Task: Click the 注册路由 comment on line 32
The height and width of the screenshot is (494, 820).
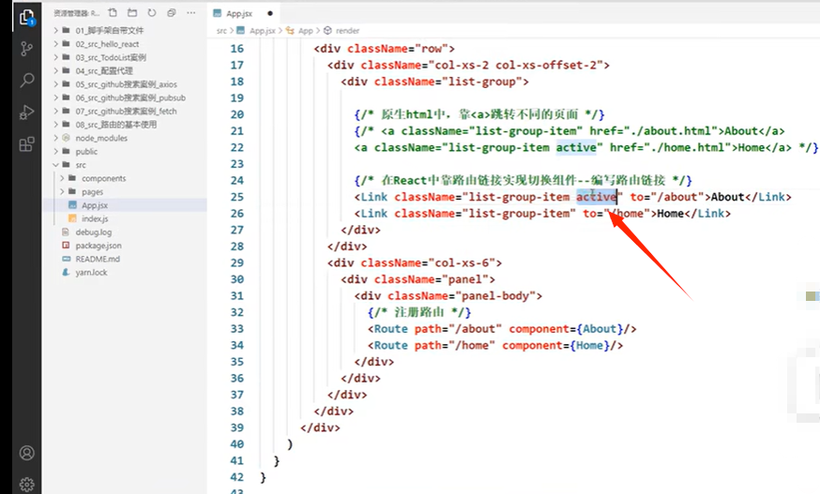Action: point(418,312)
